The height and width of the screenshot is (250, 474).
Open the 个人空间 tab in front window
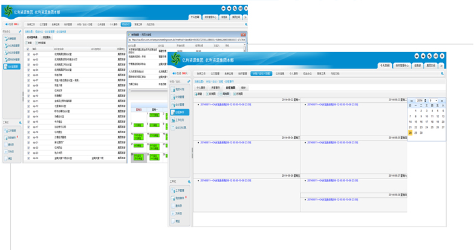[x=385, y=65]
